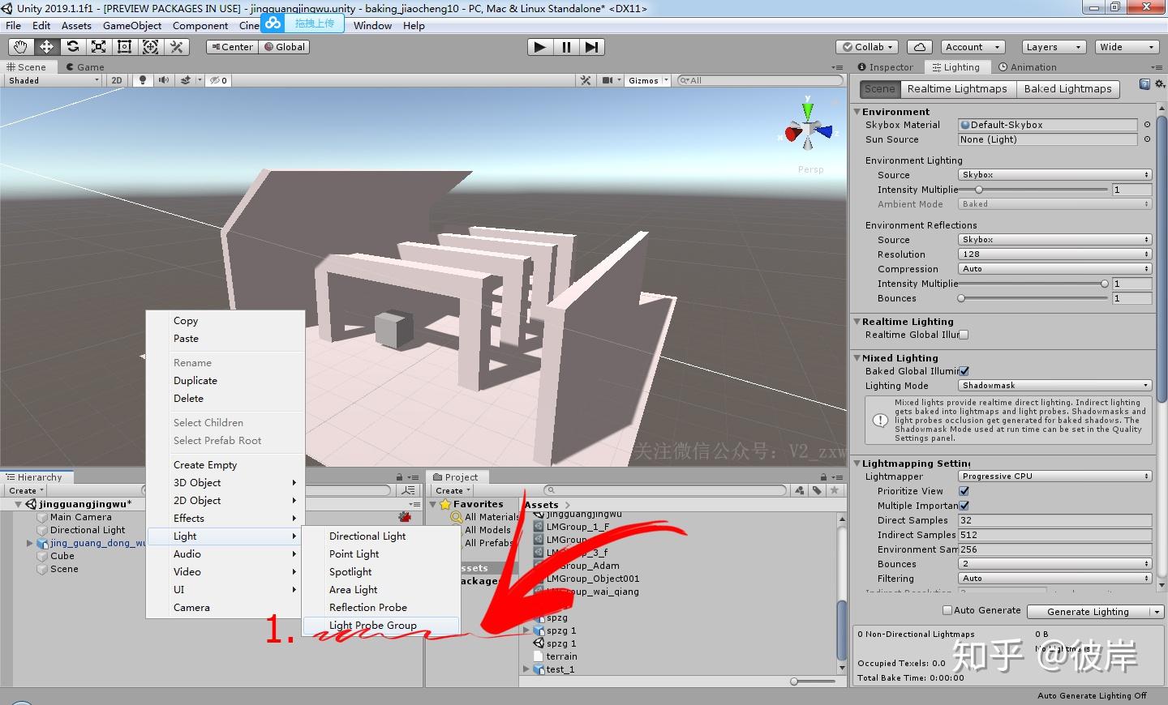
Task: Select the Scale tool in the toolbar
Action: point(98,47)
